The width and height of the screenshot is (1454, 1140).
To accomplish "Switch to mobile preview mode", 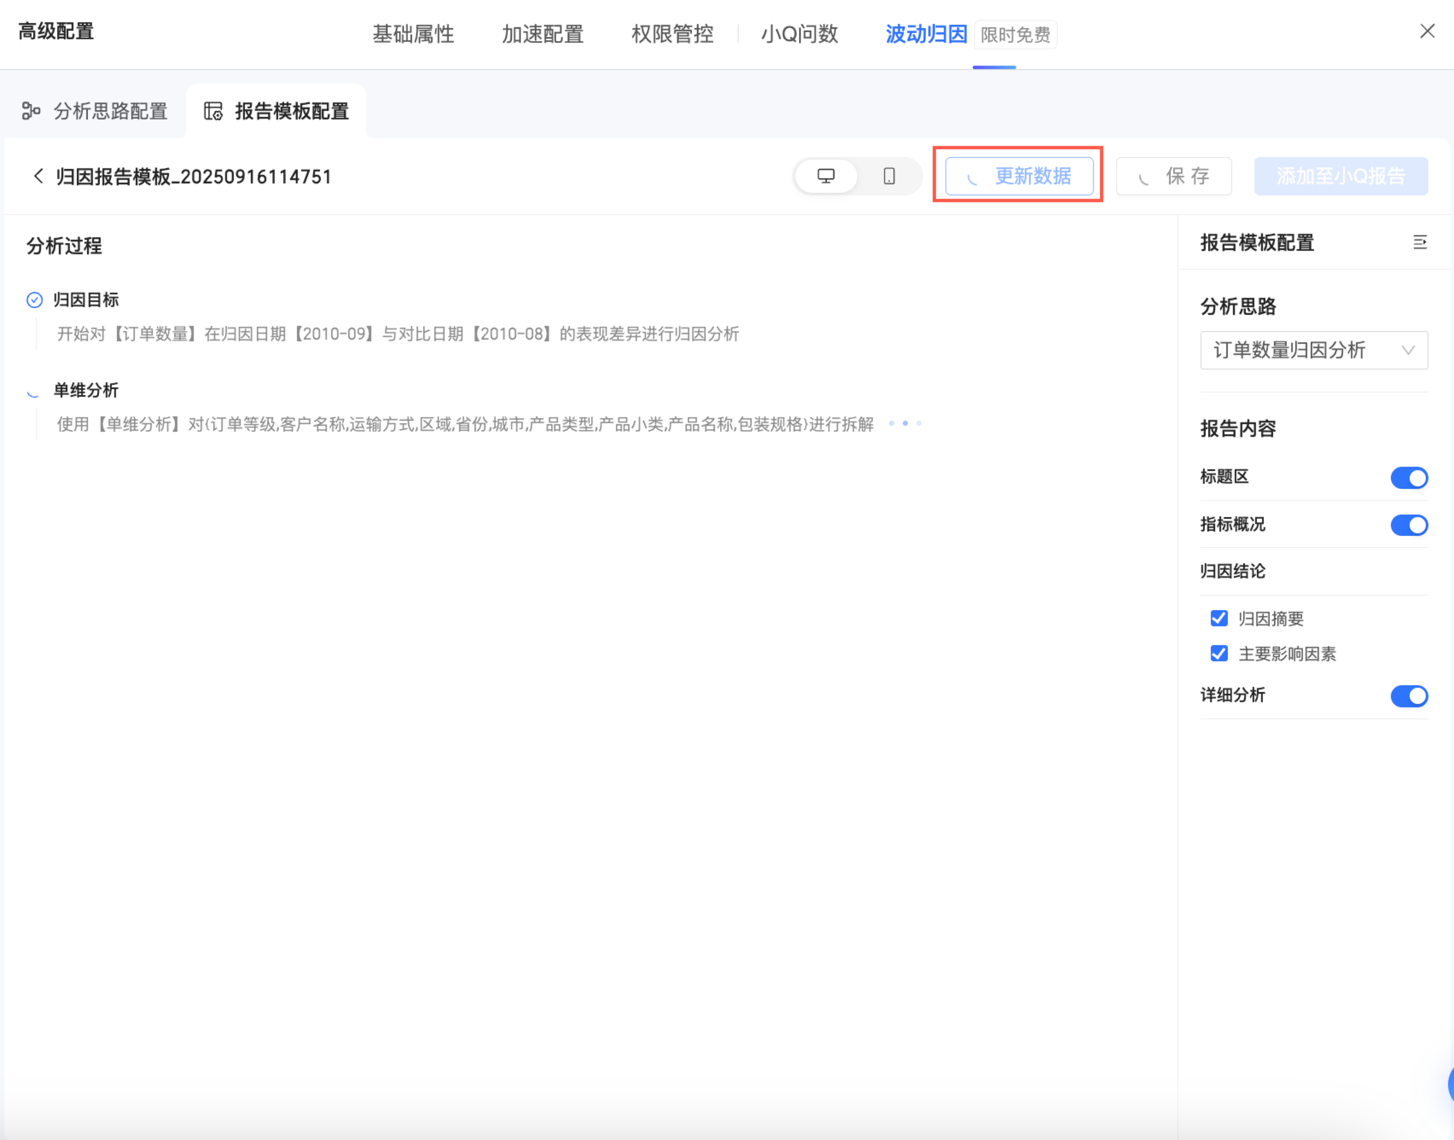I will [x=889, y=176].
